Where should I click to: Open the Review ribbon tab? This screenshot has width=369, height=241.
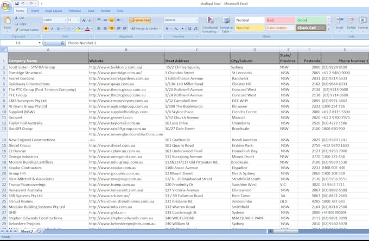[106, 11]
